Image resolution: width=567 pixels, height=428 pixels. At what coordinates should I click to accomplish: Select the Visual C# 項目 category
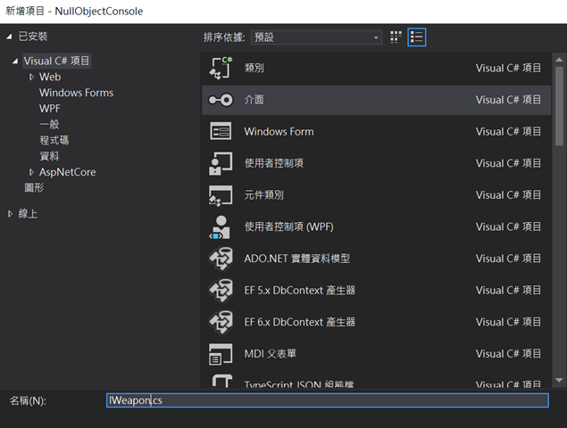57,61
